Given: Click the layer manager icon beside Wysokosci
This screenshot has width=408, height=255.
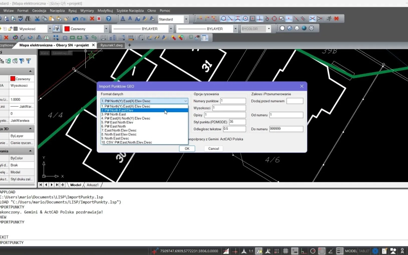Looking at the screenshot, I should pyautogui.click(x=56, y=29).
